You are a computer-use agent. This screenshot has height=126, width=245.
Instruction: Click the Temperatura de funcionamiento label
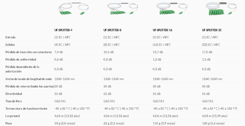point(26,109)
